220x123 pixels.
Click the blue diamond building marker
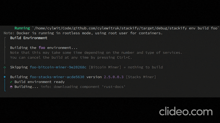5,77
